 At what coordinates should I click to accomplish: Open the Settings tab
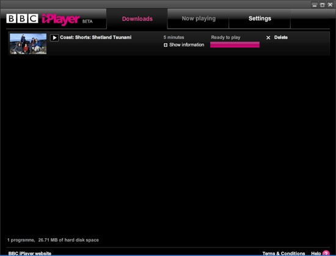coord(260,19)
